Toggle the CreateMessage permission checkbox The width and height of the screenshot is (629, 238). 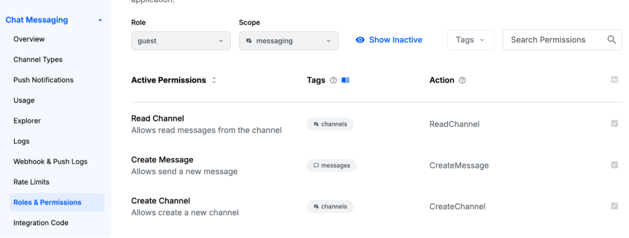[614, 164]
